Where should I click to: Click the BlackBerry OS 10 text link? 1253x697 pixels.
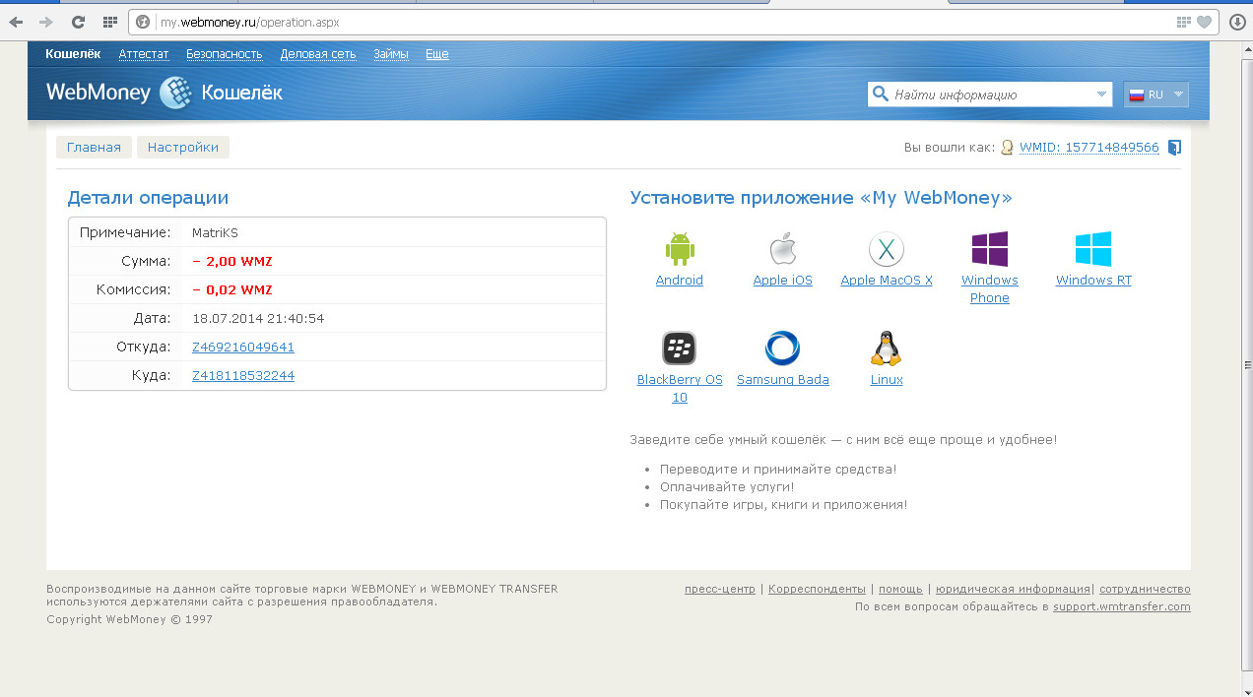680,389
